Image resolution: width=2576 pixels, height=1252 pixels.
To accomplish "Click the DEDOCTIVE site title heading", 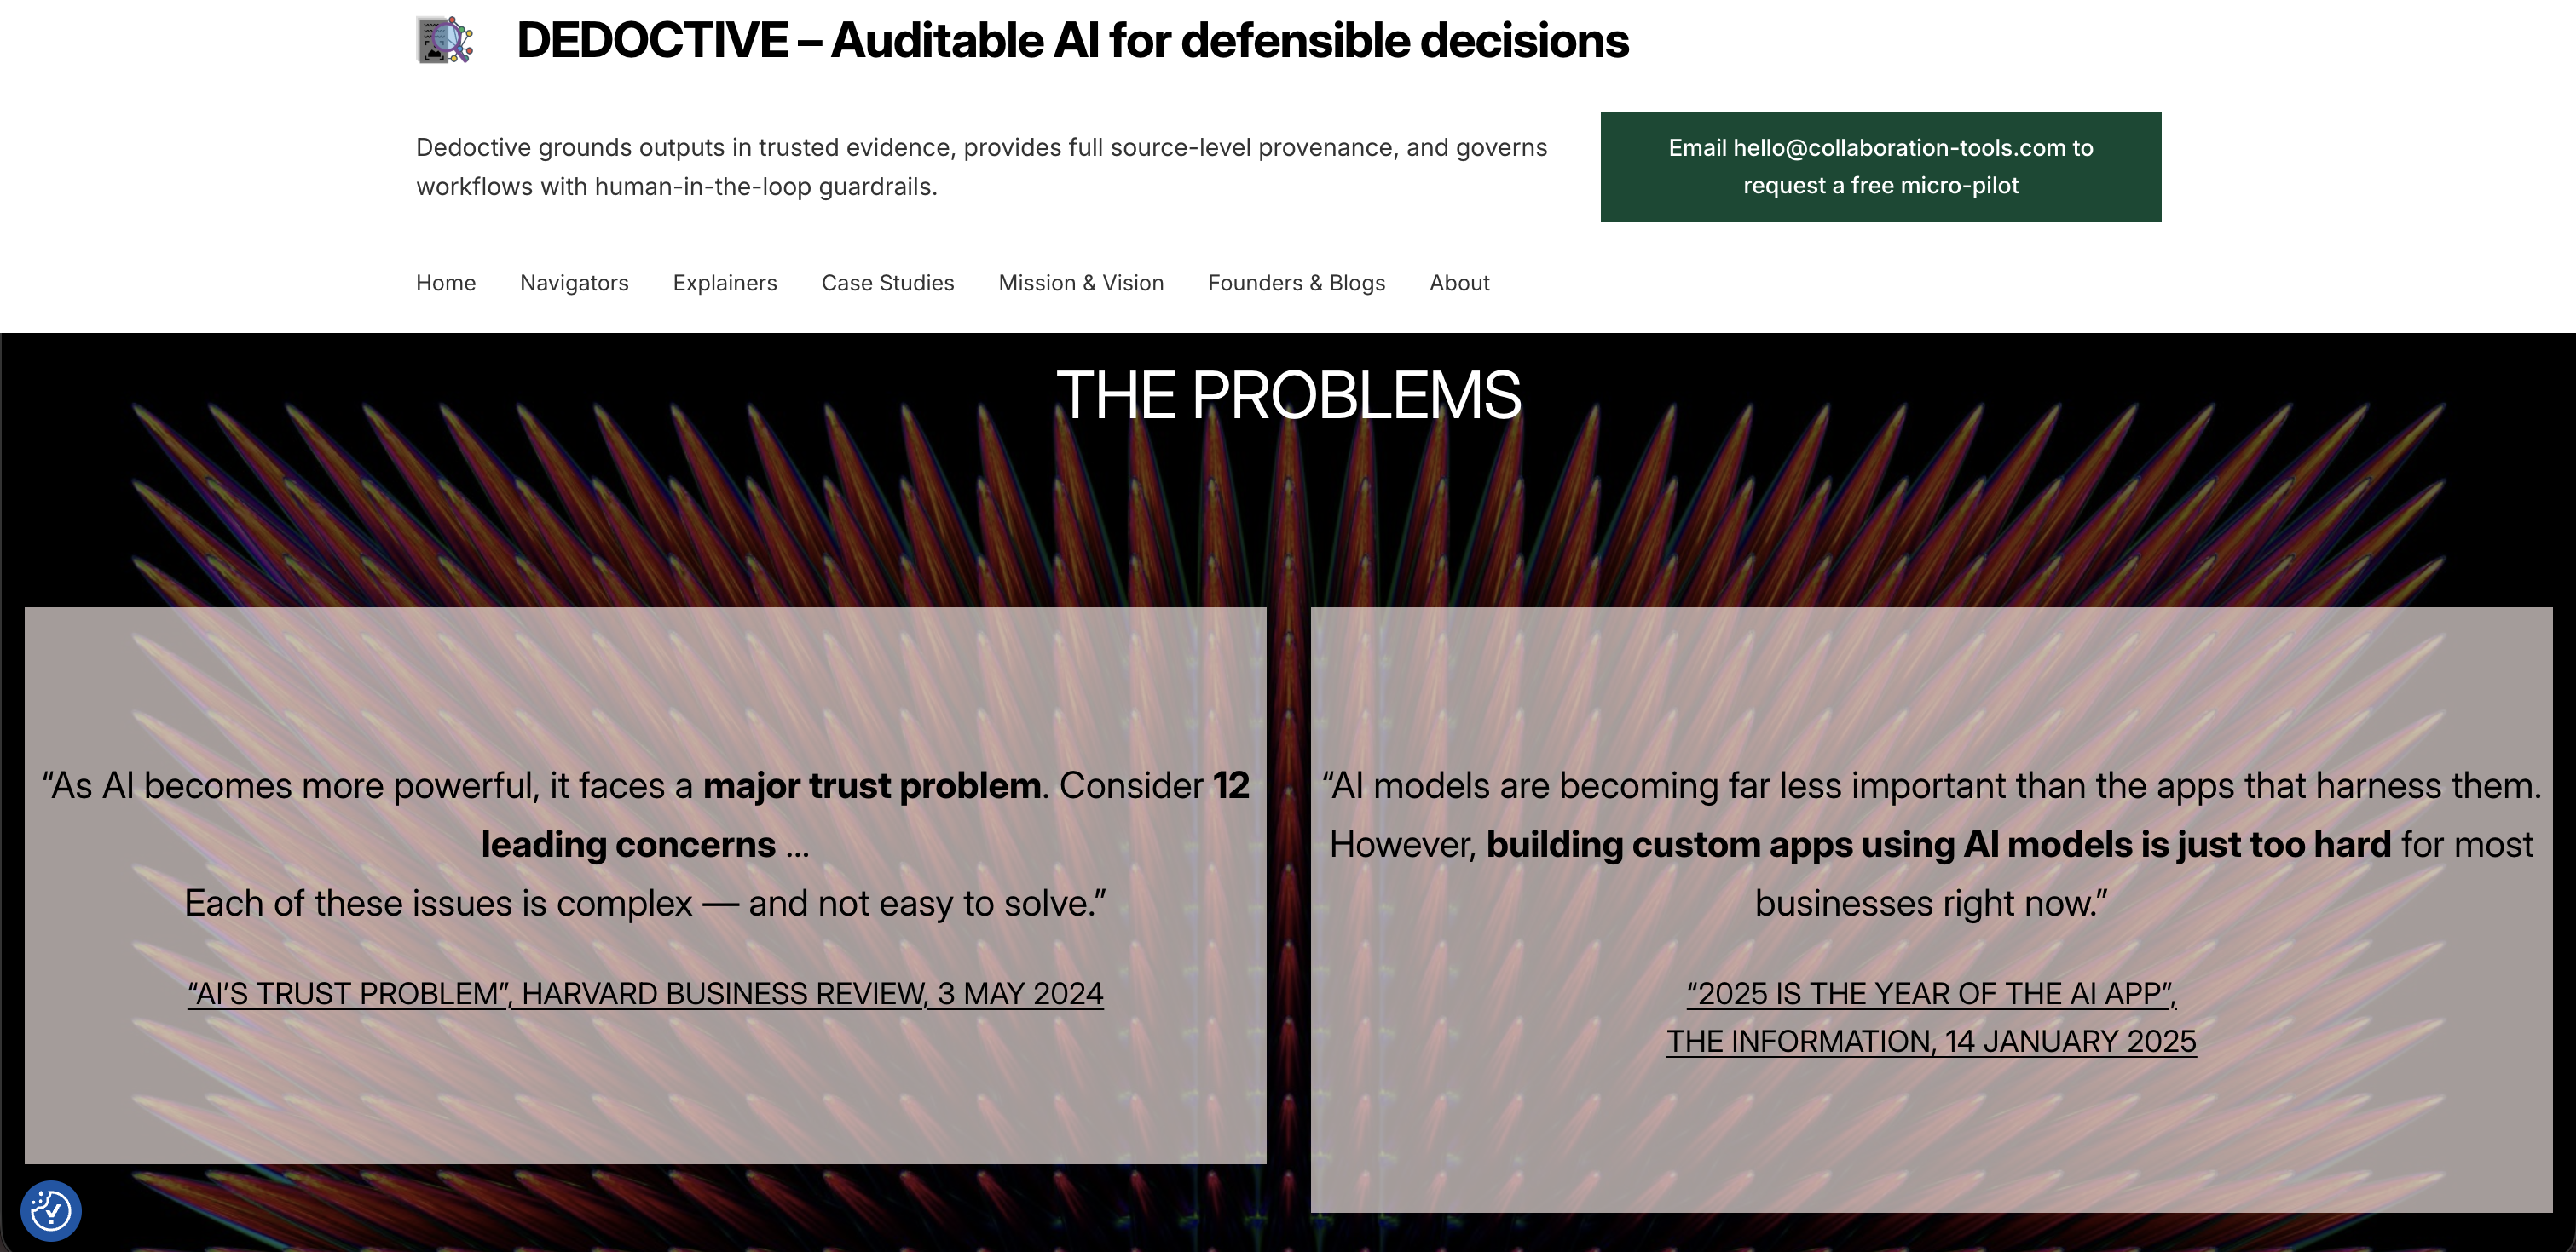I will [x=1072, y=40].
